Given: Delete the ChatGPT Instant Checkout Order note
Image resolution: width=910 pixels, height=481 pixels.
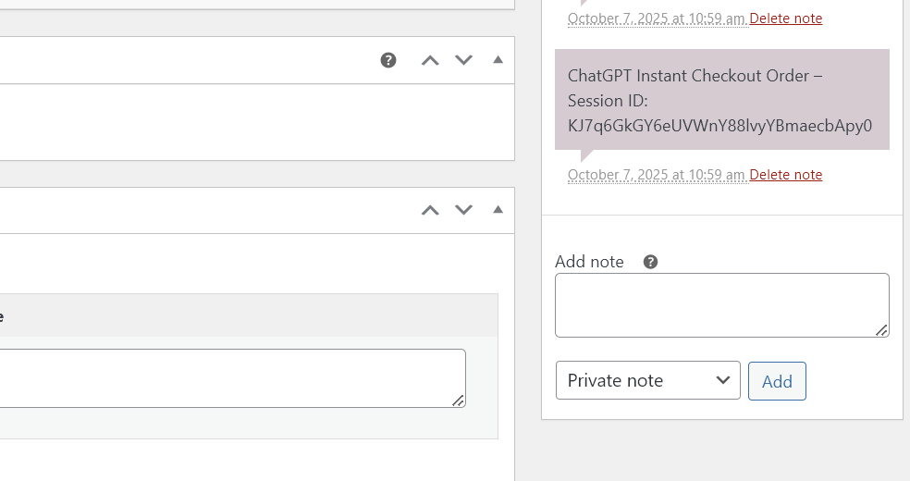Looking at the screenshot, I should 785,175.
